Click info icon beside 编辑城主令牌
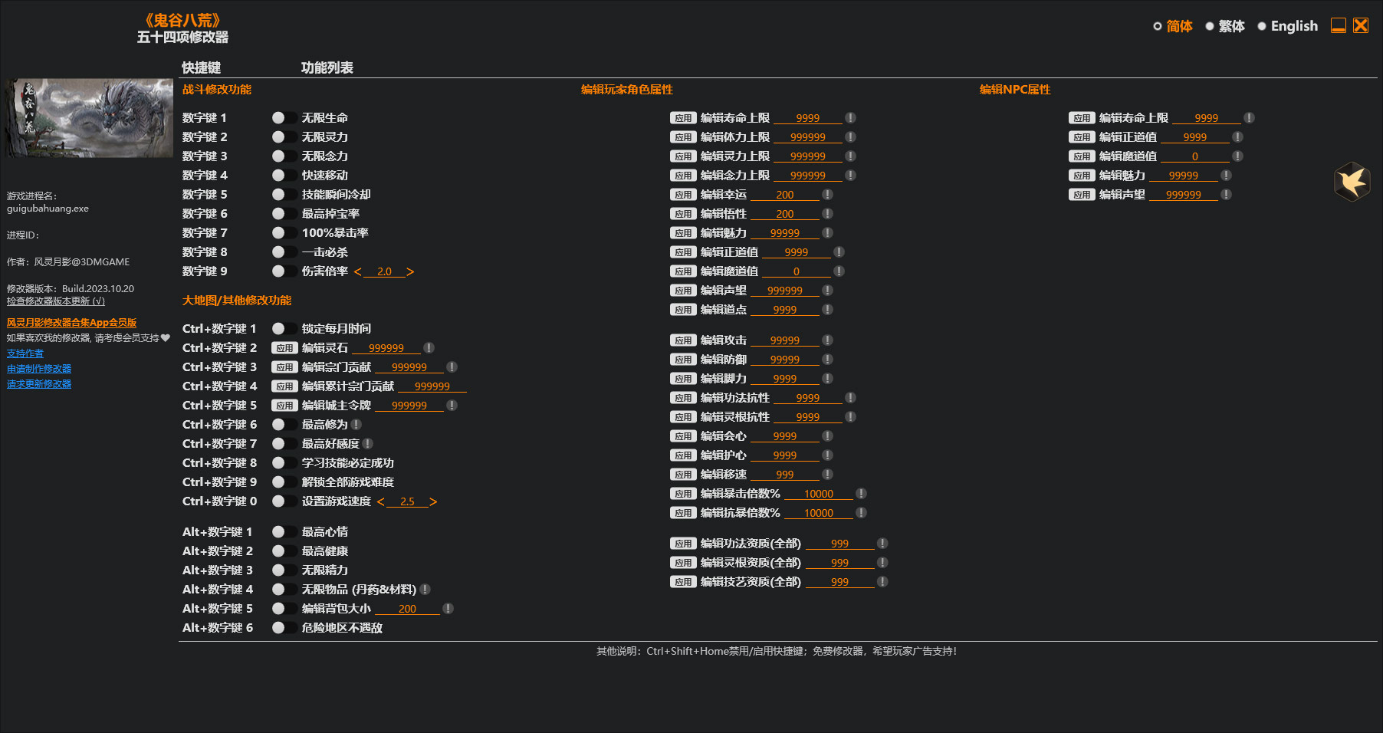The width and height of the screenshot is (1383, 733). [452, 406]
